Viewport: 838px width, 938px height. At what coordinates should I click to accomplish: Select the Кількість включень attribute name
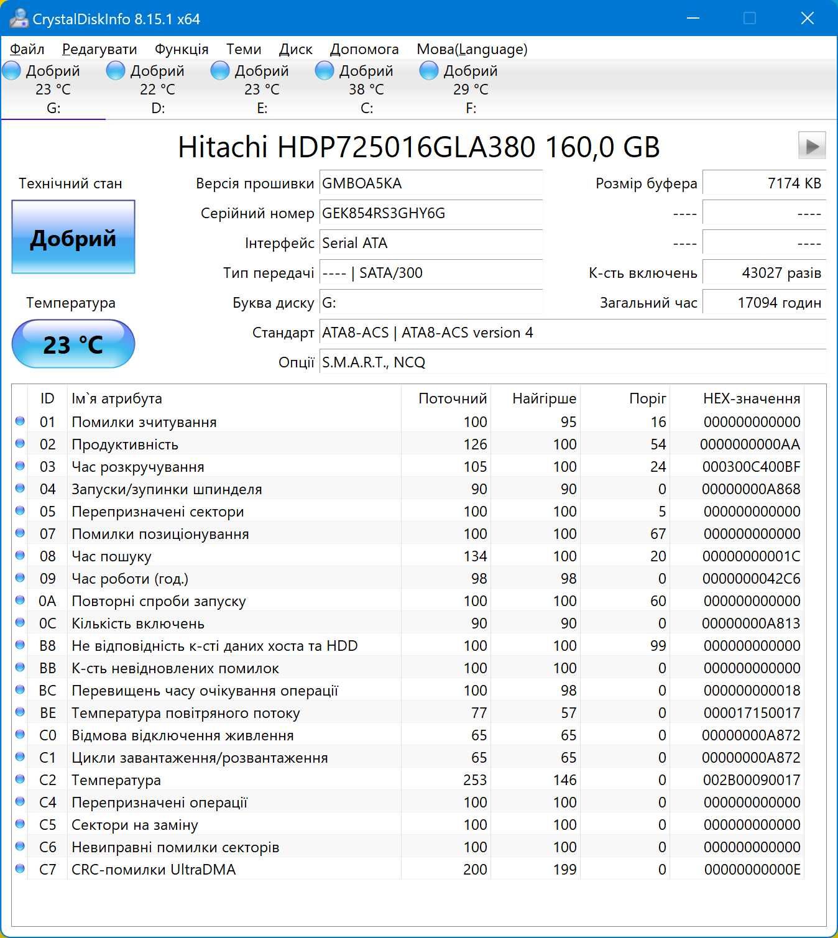[x=138, y=623]
